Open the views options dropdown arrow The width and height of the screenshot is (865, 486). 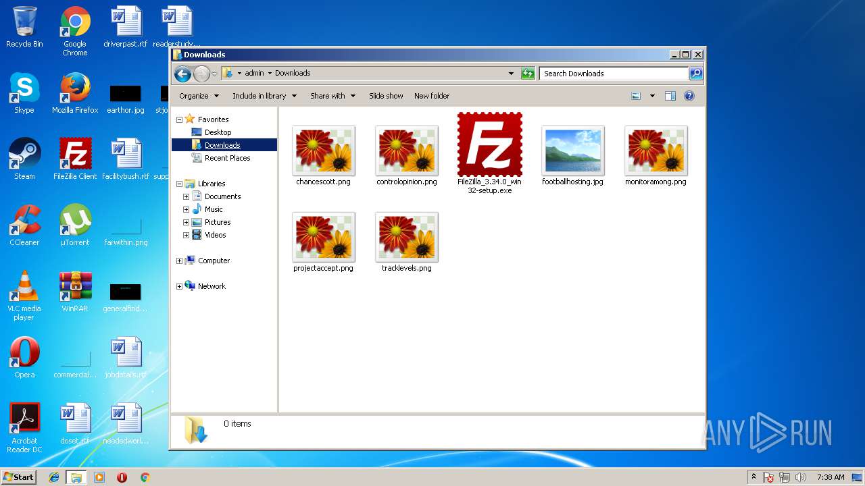point(652,96)
